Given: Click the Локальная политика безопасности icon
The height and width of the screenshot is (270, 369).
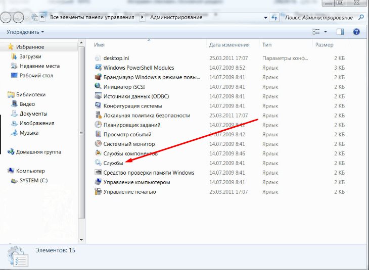Looking at the screenshot, I should coord(98,116).
